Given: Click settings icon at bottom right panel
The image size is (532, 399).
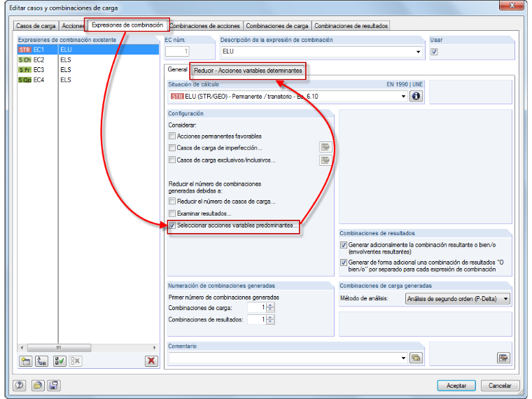Looking at the screenshot, I should (503, 358).
